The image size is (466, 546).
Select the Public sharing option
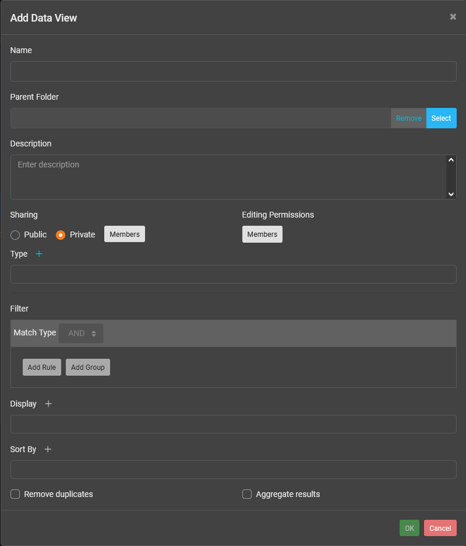pos(15,235)
